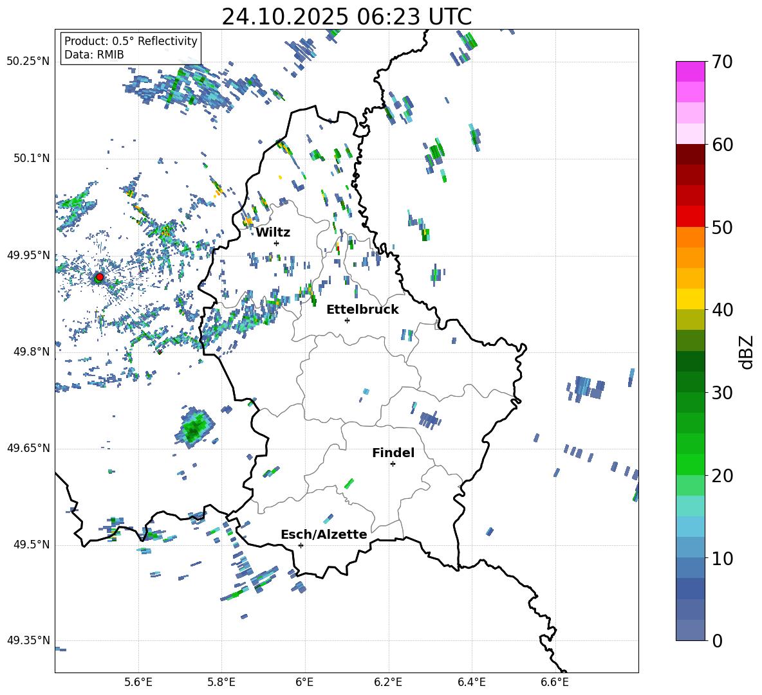Click the 49.95°N latitude label
762x695 pixels.
(28, 255)
